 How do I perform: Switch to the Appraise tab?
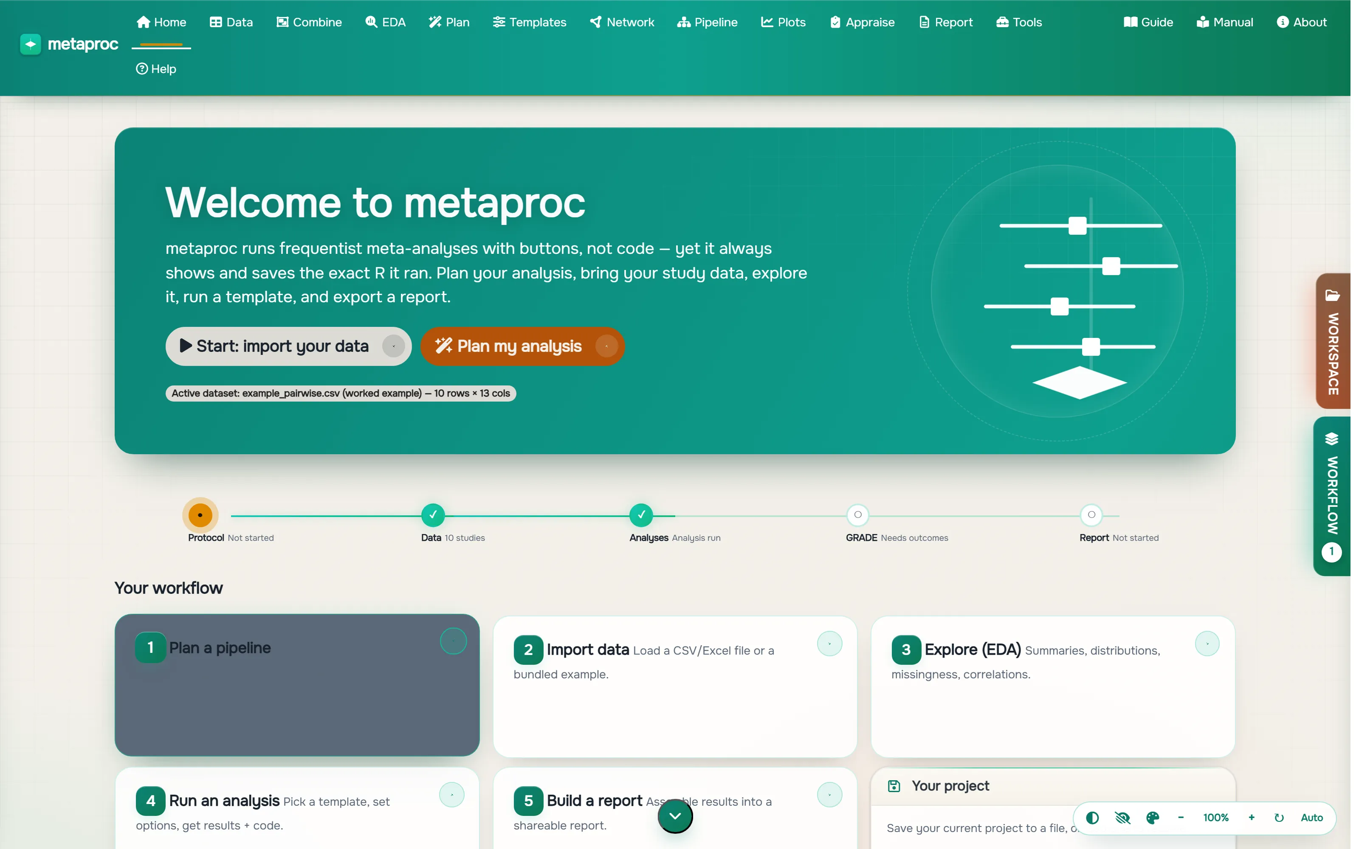862,22
